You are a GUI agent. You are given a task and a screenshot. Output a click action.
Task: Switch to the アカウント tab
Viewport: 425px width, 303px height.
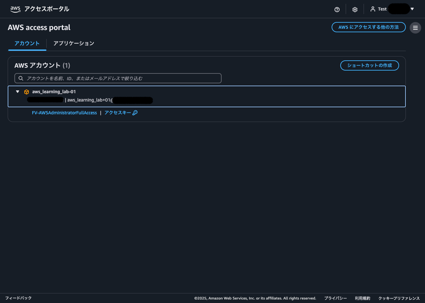[27, 43]
